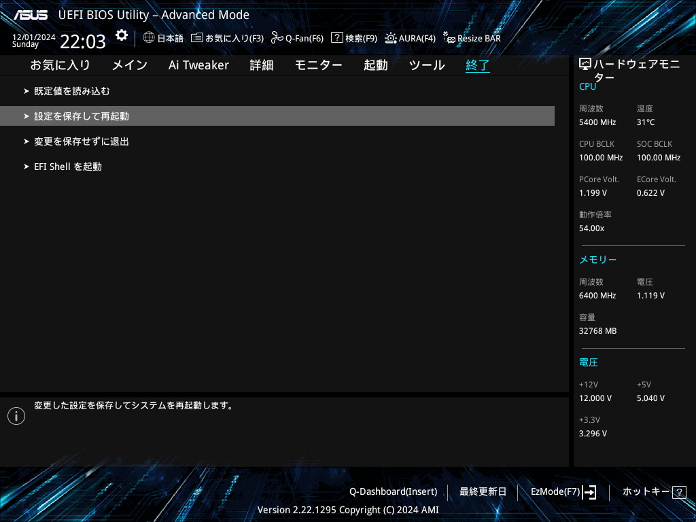The image size is (696, 522).
Task: Expand the EFI Shell を起動 arrow
Action: pos(27,167)
